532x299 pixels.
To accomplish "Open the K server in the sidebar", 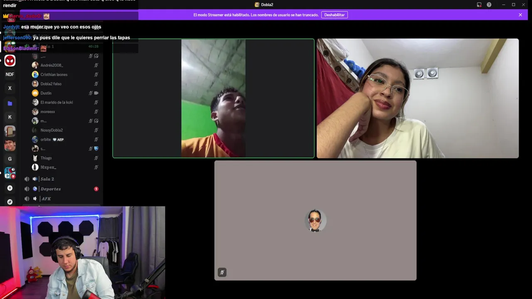I will (x=10, y=117).
